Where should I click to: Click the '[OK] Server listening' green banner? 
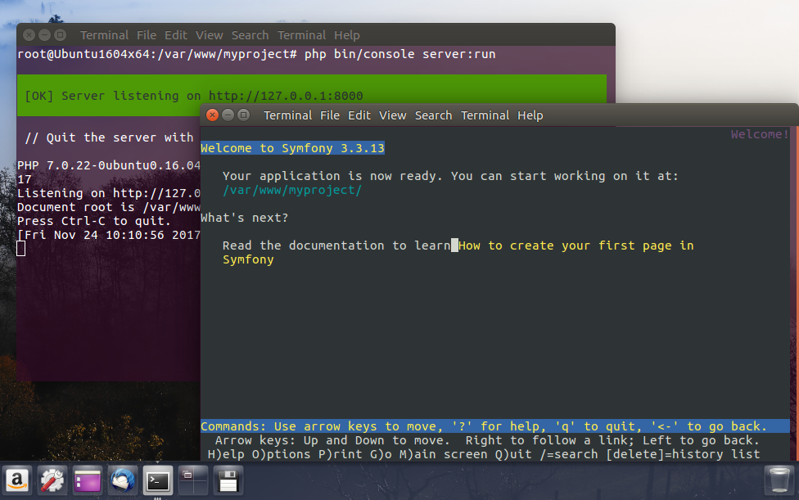coord(312,95)
